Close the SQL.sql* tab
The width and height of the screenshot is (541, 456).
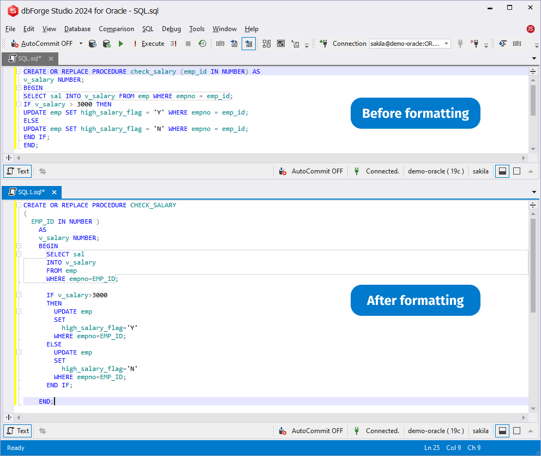[51, 59]
